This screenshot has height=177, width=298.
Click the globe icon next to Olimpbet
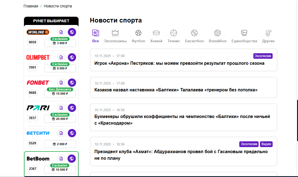(72, 57)
